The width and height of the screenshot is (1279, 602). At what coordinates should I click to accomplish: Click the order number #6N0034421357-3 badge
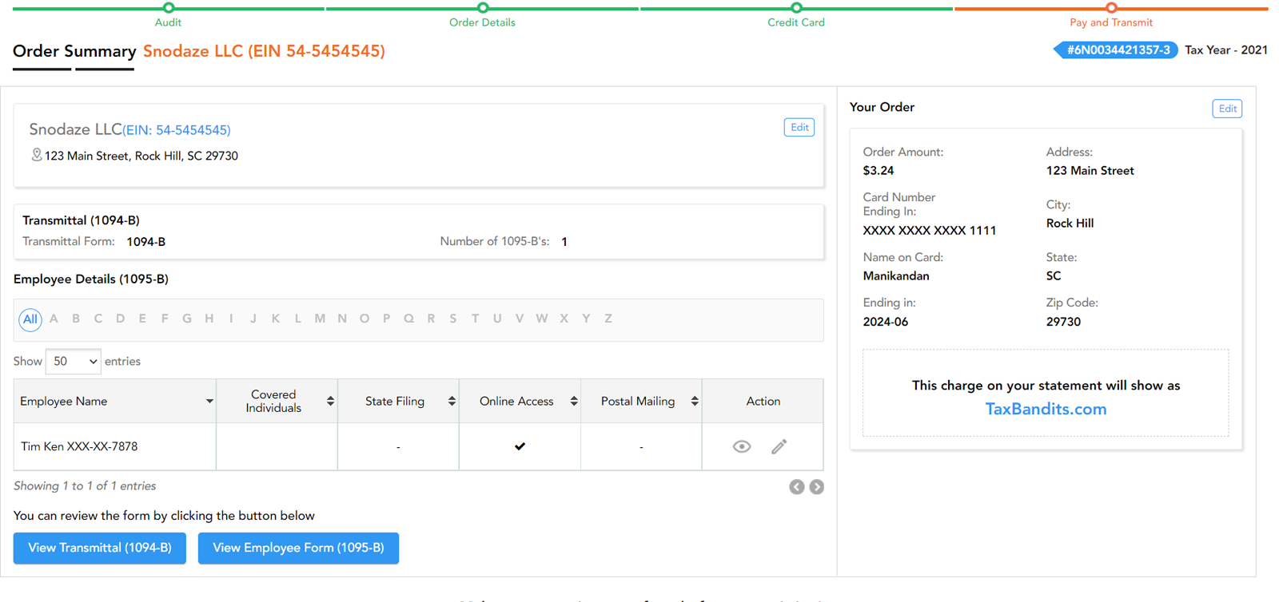[x=1116, y=50]
